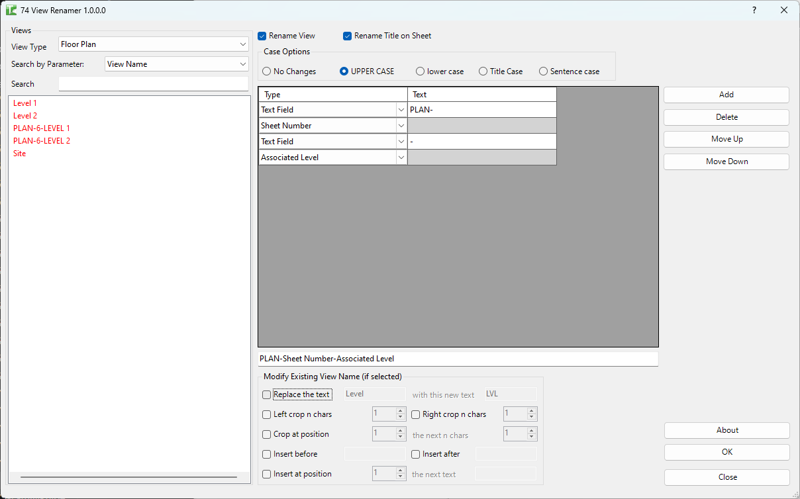Open the Associated Level type dropdown
This screenshot has height=499, width=800.
tap(401, 157)
